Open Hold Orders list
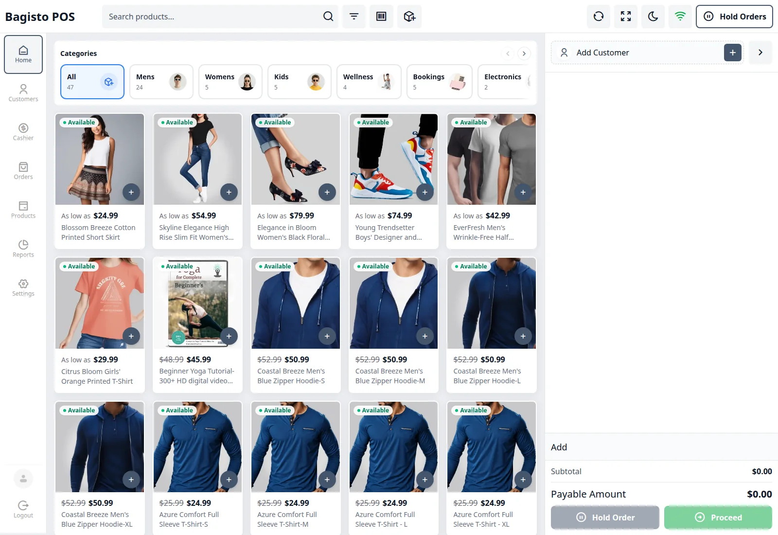 (734, 17)
